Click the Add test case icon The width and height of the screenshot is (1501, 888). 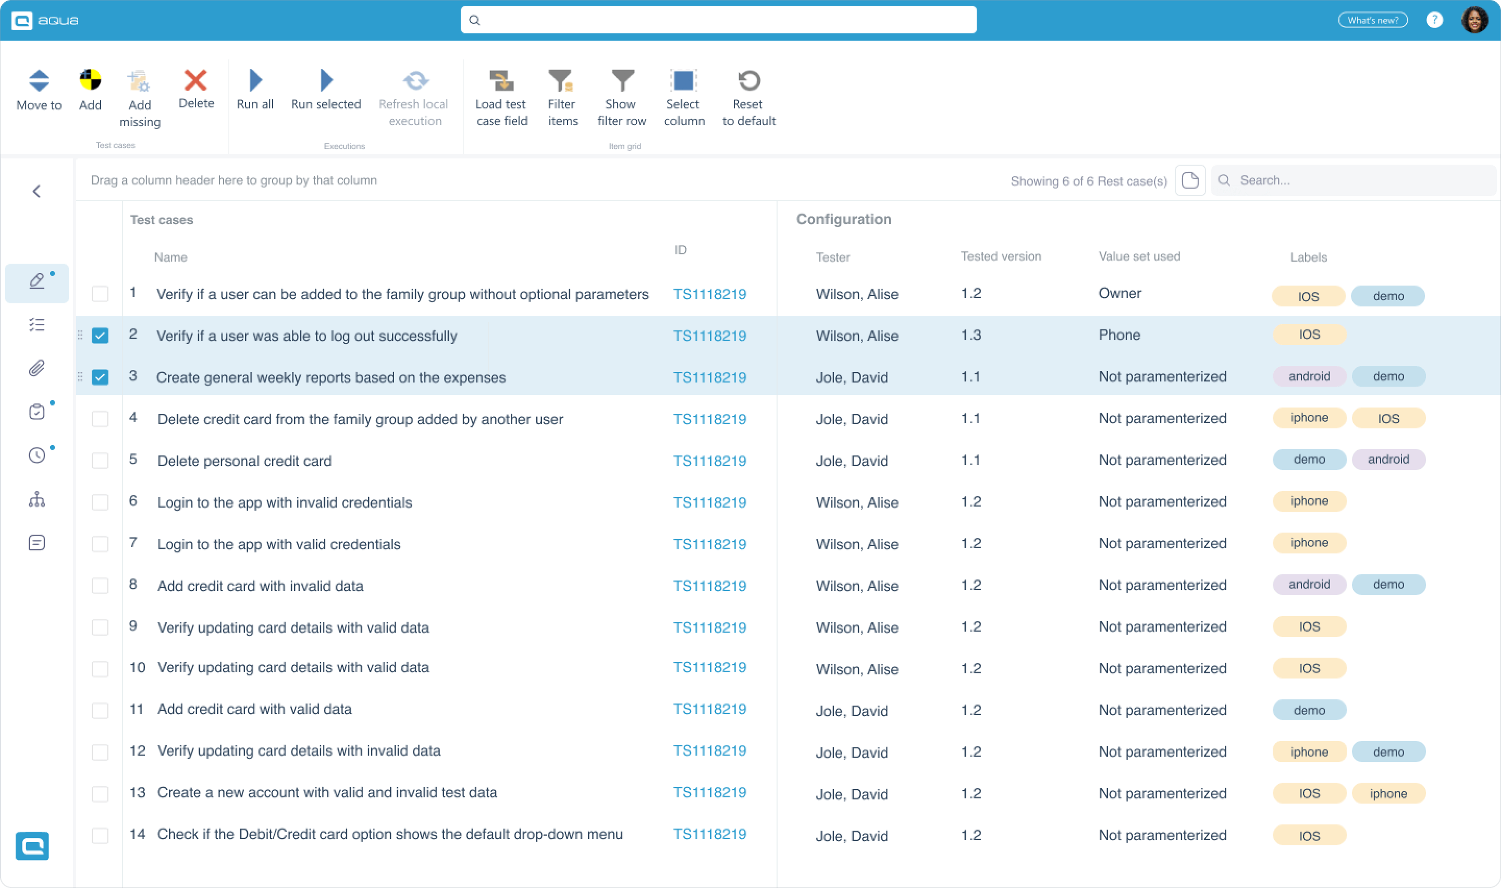pyautogui.click(x=90, y=80)
